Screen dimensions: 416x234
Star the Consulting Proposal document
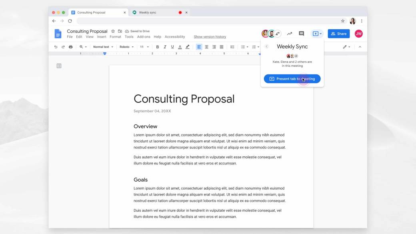pos(113,31)
